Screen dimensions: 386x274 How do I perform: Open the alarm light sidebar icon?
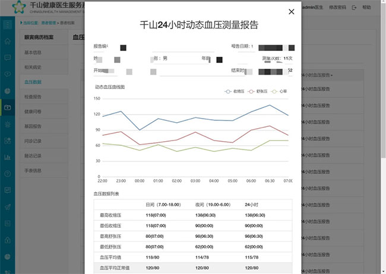(x=7, y=124)
